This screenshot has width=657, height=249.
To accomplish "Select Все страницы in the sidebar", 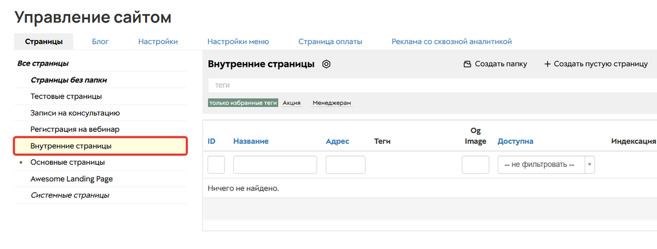I will 43,63.
